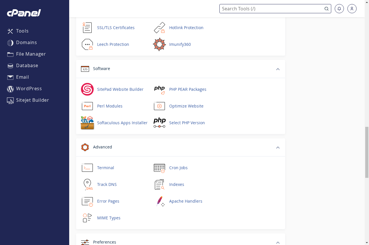Open the Track DNS pin icon
Image resolution: width=369 pixels, height=245 pixels.
88,184
